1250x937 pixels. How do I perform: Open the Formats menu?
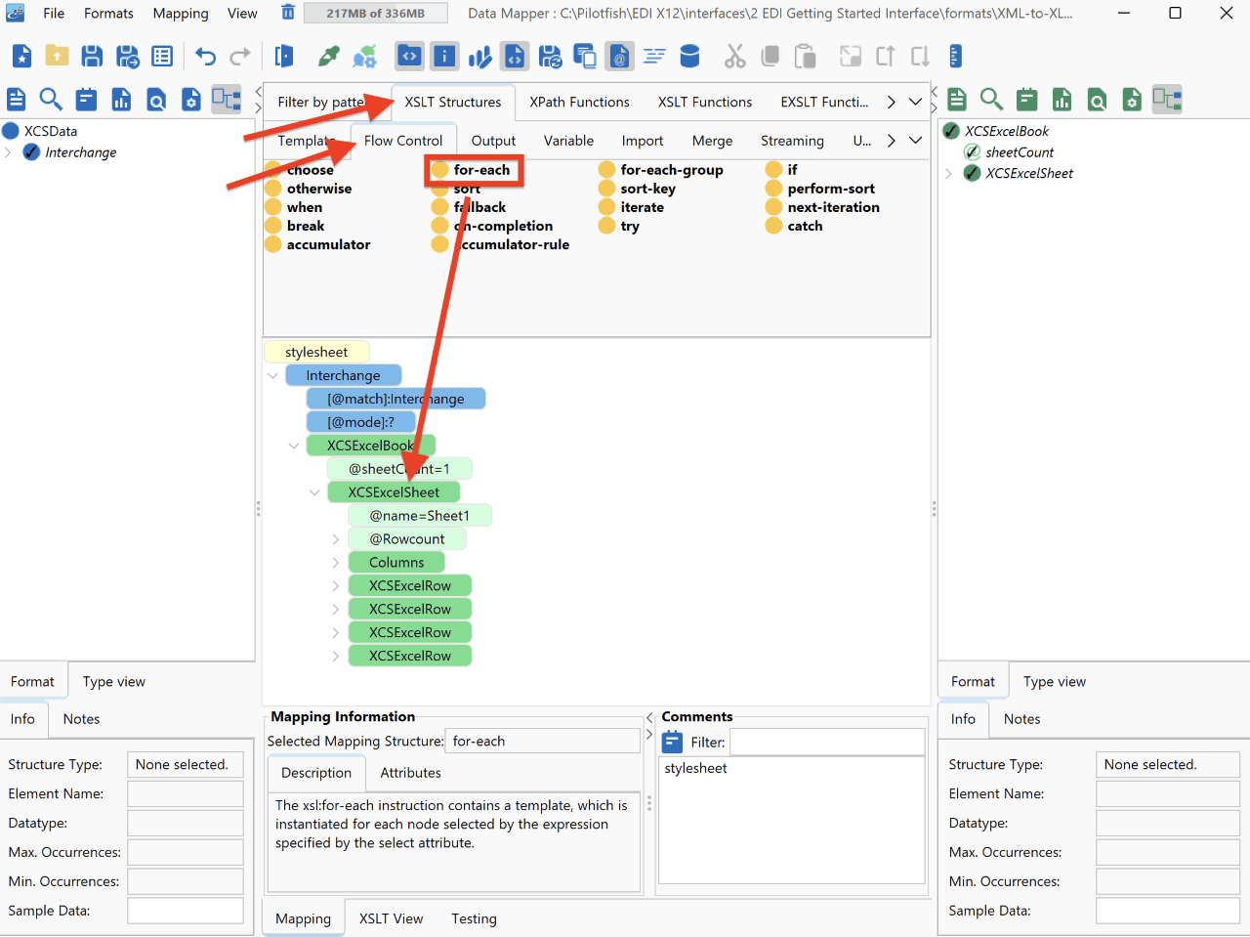click(x=108, y=13)
